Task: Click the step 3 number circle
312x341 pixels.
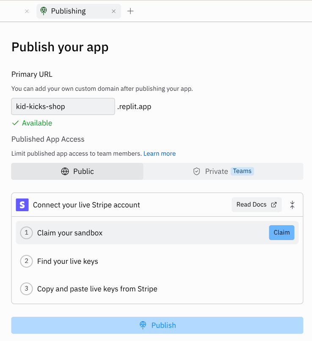Action: coord(27,289)
